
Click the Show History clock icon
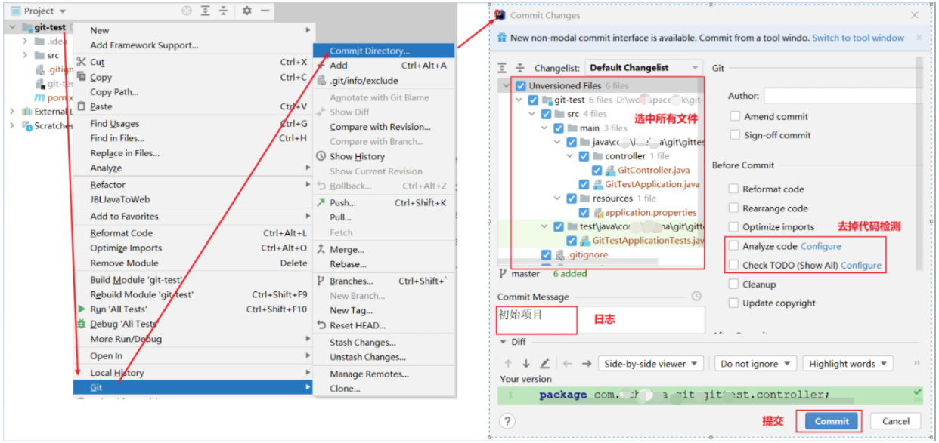(321, 156)
